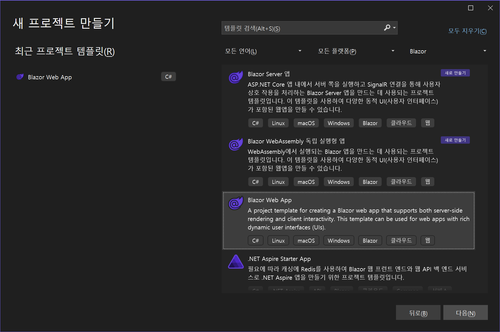The width and height of the screenshot is (500, 332).
Task: Click the Blazor Server 앱 description text
Action: [x=344, y=97]
